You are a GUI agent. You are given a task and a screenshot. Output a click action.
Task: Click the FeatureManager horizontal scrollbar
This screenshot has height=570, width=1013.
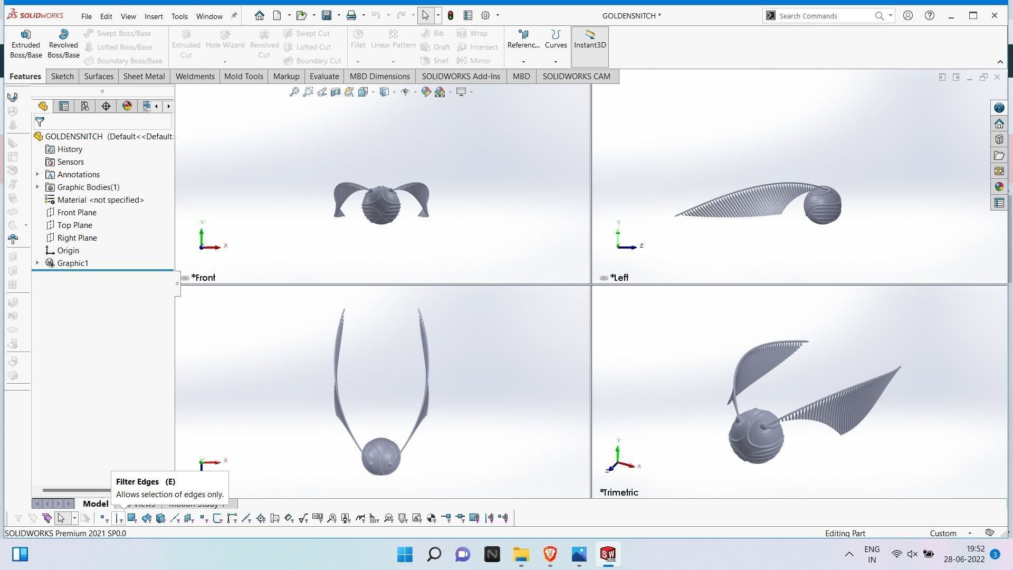click(77, 490)
